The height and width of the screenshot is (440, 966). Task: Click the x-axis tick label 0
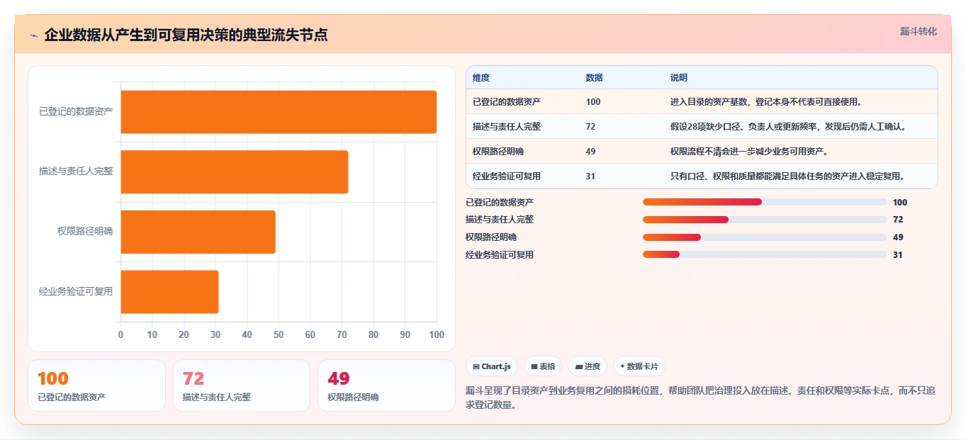[120, 334]
